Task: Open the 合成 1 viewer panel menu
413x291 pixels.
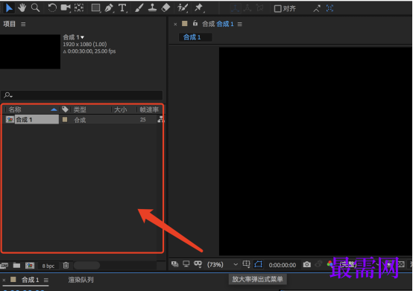Action: pos(240,24)
